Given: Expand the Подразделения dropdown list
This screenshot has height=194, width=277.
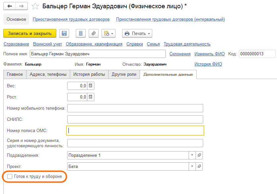Looking at the screenshot, I should tap(192, 155).
